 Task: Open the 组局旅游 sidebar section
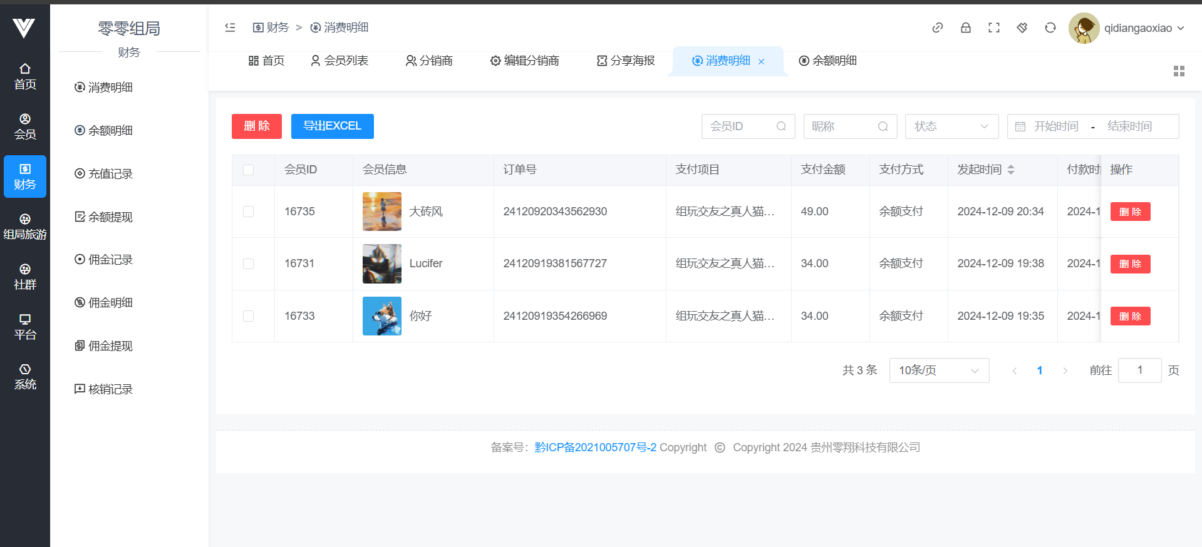25,227
